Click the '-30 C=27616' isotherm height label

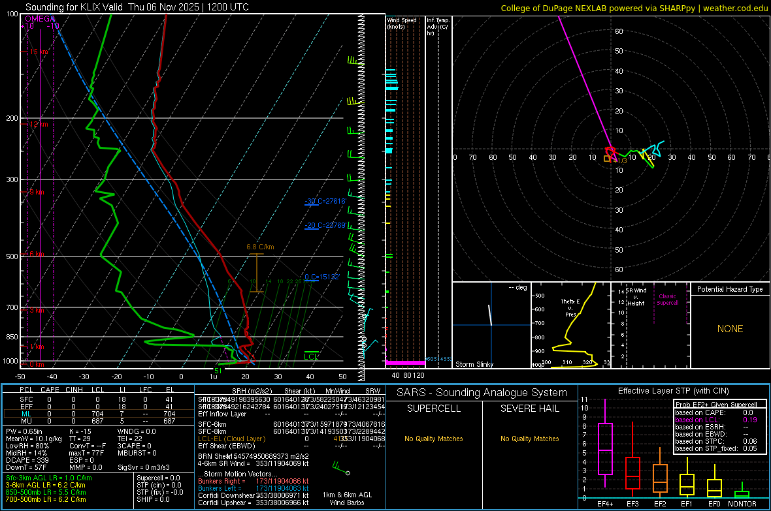[325, 201]
